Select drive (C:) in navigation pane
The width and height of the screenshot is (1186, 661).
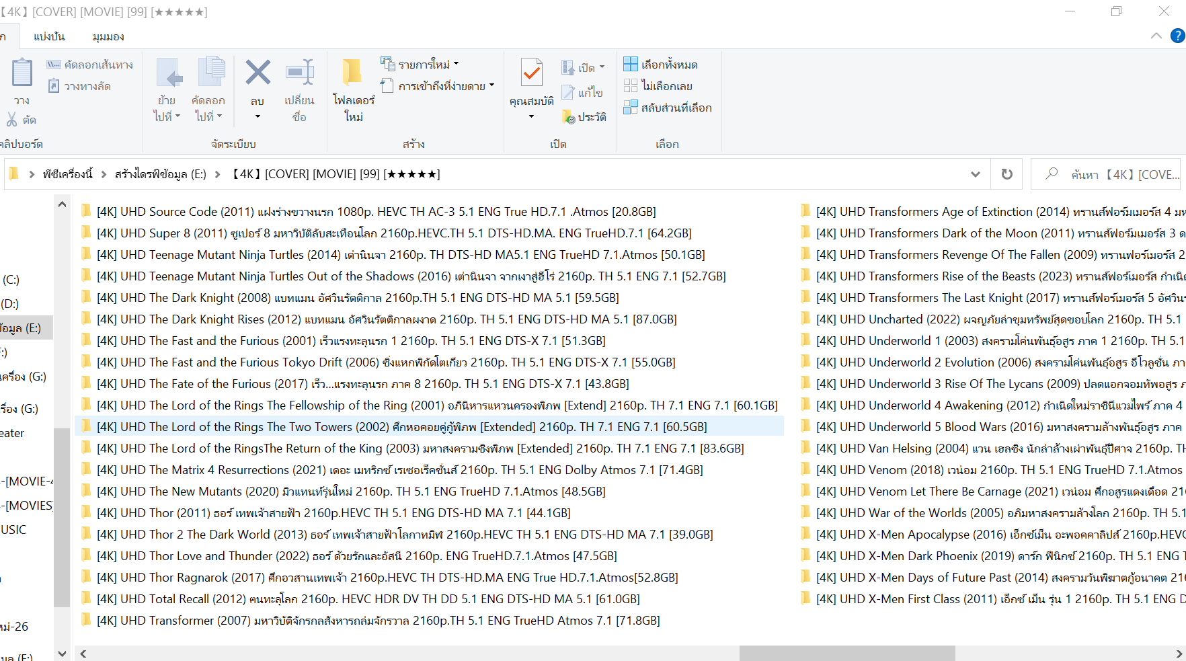tap(11, 280)
